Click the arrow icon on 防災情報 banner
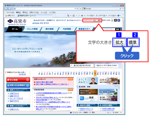Image resolution: width=153 pixels, height=118 pixels. pos(27,80)
